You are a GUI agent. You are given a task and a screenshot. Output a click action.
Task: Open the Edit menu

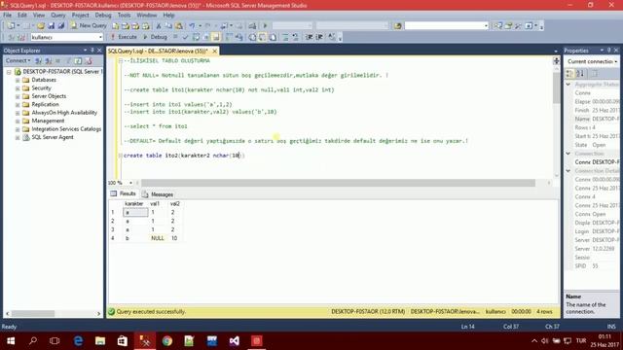(21, 16)
